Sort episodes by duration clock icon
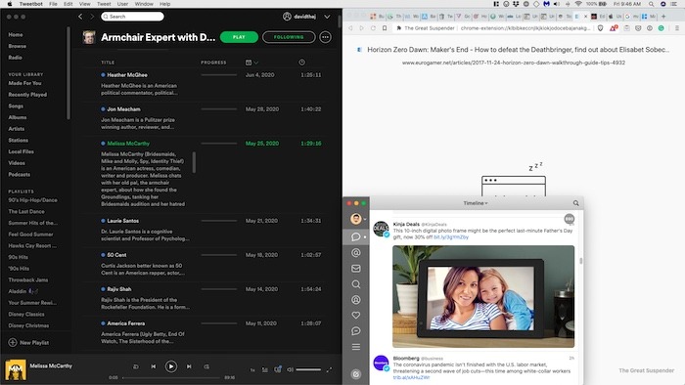The height and width of the screenshot is (385, 685). coord(301,63)
